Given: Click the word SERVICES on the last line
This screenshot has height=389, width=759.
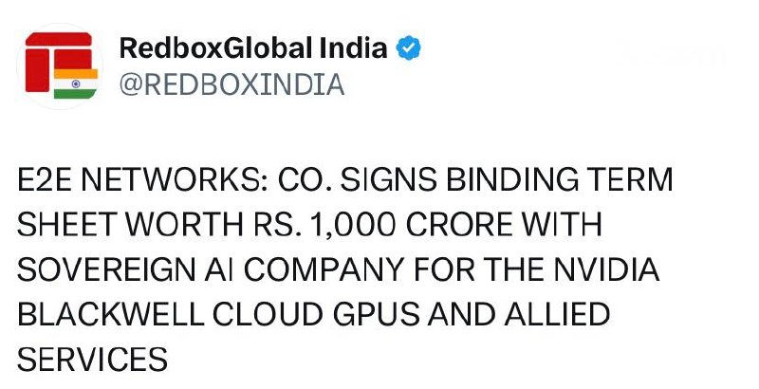Looking at the screenshot, I should [92, 360].
